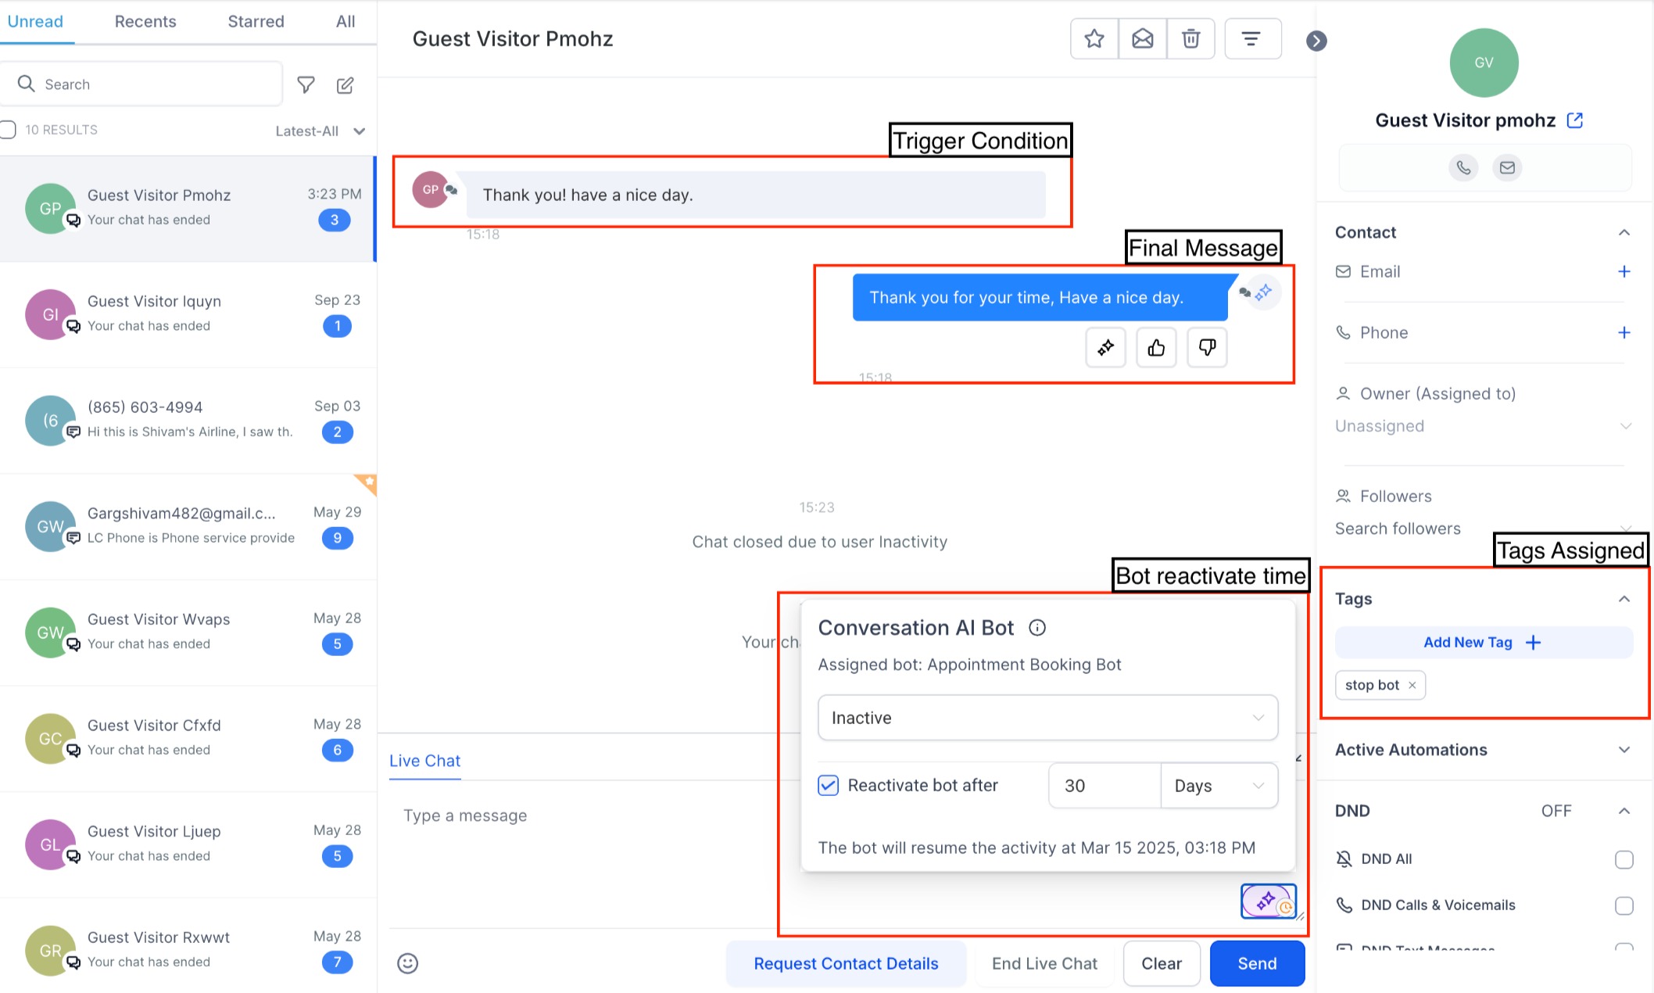Star the Guest Visitor Pmohz conversation

click(1094, 39)
